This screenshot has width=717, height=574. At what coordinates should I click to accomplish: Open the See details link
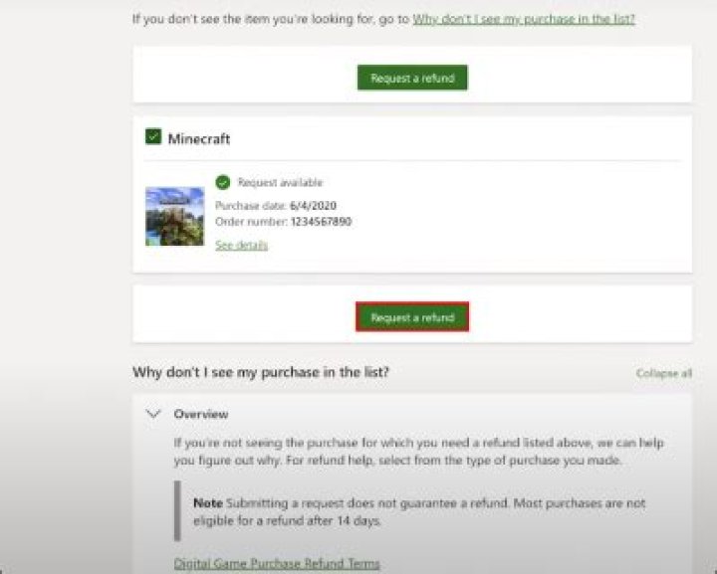pos(241,245)
